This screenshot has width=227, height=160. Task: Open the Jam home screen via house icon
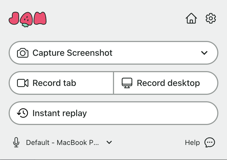(192, 18)
